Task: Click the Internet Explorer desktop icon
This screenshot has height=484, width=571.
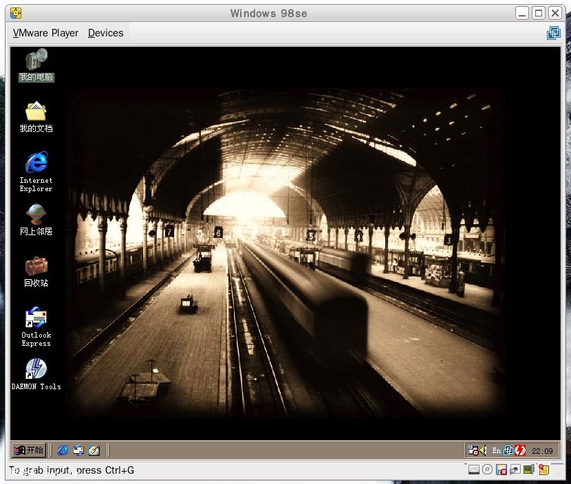Action: (x=36, y=164)
